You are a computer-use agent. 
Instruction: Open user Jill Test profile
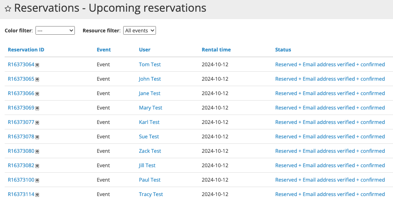click(x=147, y=165)
